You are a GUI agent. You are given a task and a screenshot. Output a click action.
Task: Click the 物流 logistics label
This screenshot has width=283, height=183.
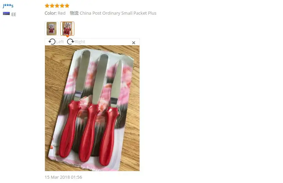74,13
